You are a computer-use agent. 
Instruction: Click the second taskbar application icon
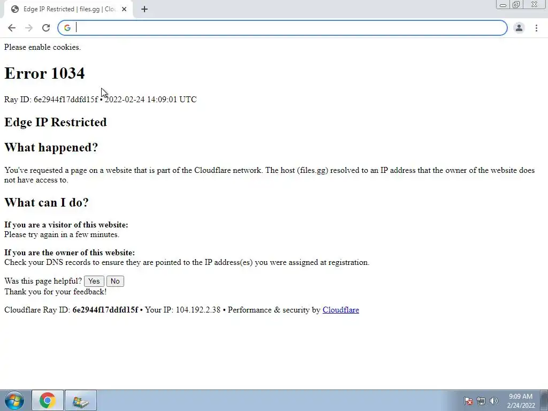coord(80,400)
